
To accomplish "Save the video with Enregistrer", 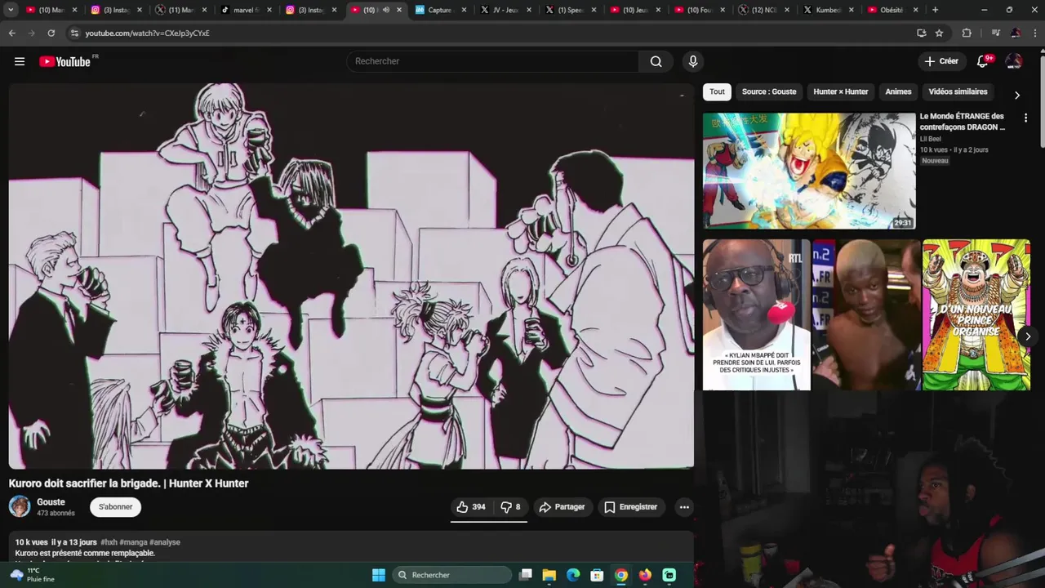I will [630, 507].
